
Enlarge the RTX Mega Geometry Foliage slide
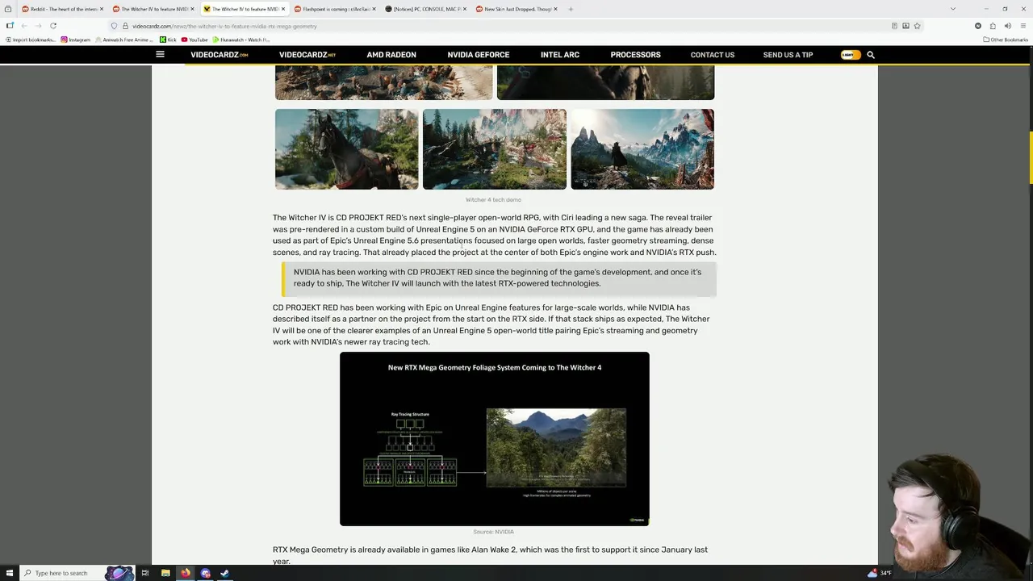point(495,439)
